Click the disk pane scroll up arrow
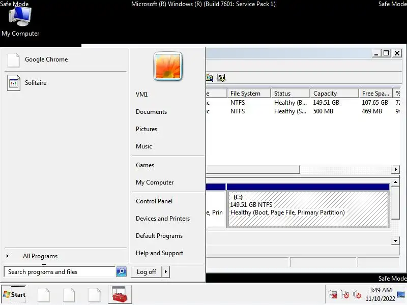The height and width of the screenshot is (305, 407). point(395,182)
